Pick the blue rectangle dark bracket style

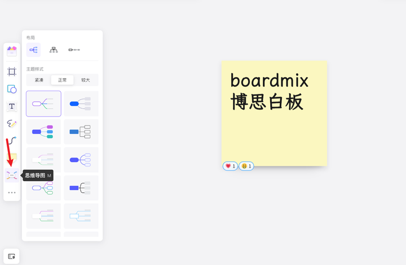click(x=81, y=188)
